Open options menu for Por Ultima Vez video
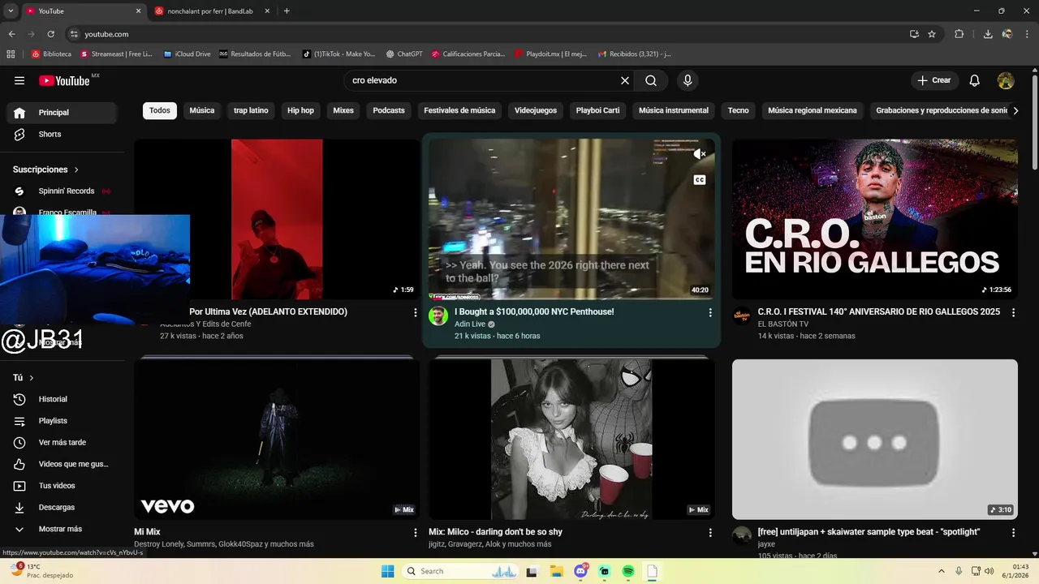 416,312
